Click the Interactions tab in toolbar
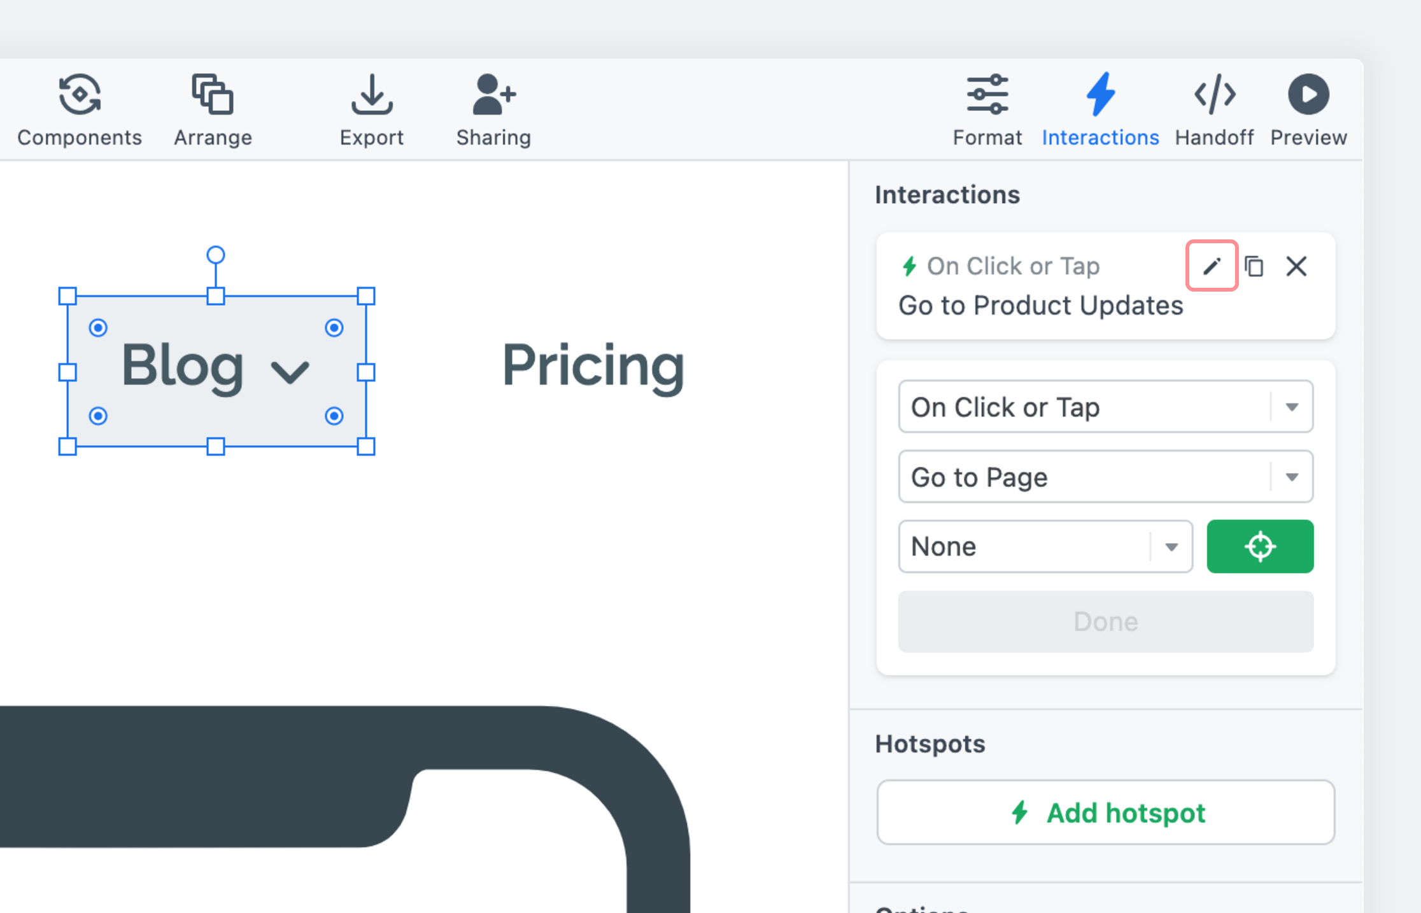The image size is (1421, 913). 1100,110
